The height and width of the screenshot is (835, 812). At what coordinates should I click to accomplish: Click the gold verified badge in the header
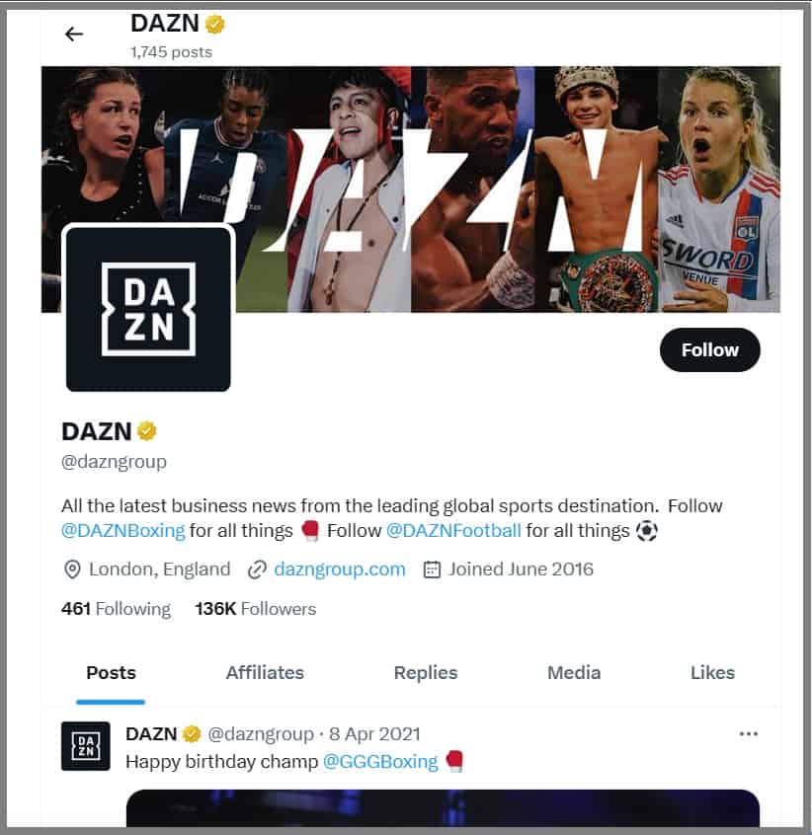coord(214,24)
